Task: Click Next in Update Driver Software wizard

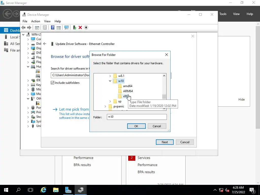Action: 165,142
